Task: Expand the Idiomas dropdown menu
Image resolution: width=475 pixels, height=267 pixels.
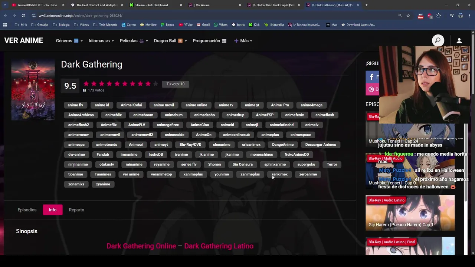Action: click(101, 41)
